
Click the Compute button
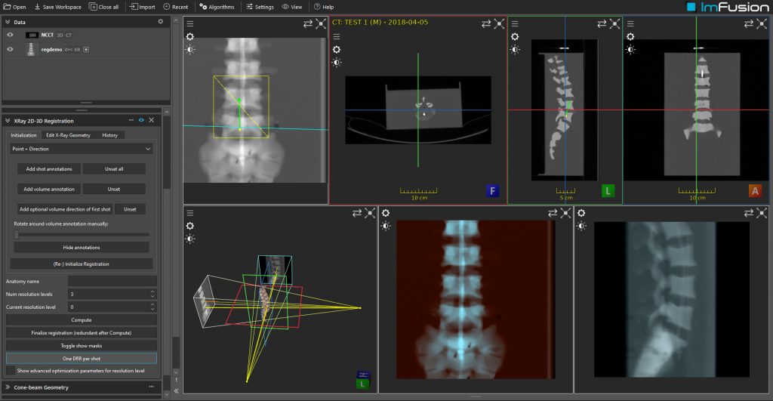pyautogui.click(x=82, y=320)
